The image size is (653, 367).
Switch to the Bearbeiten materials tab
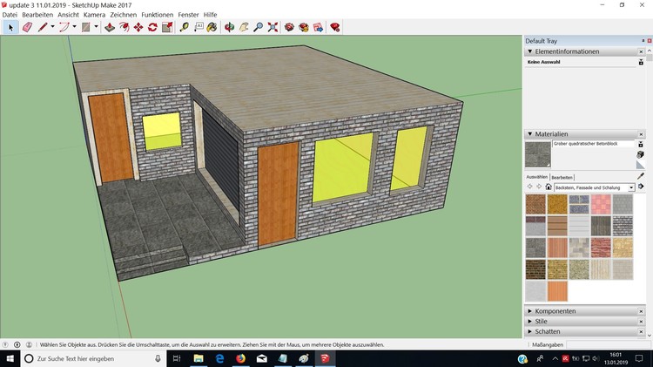(562, 177)
